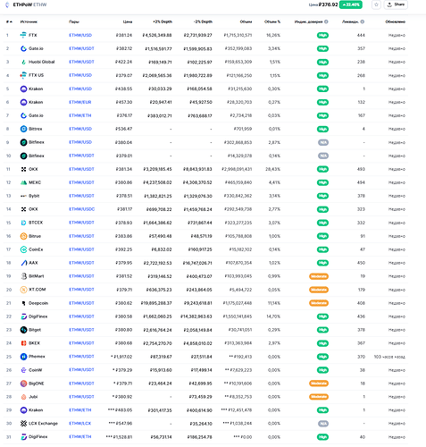Click the CoinEx exchange logo
The width and height of the screenshot is (426, 447).
point(23,249)
